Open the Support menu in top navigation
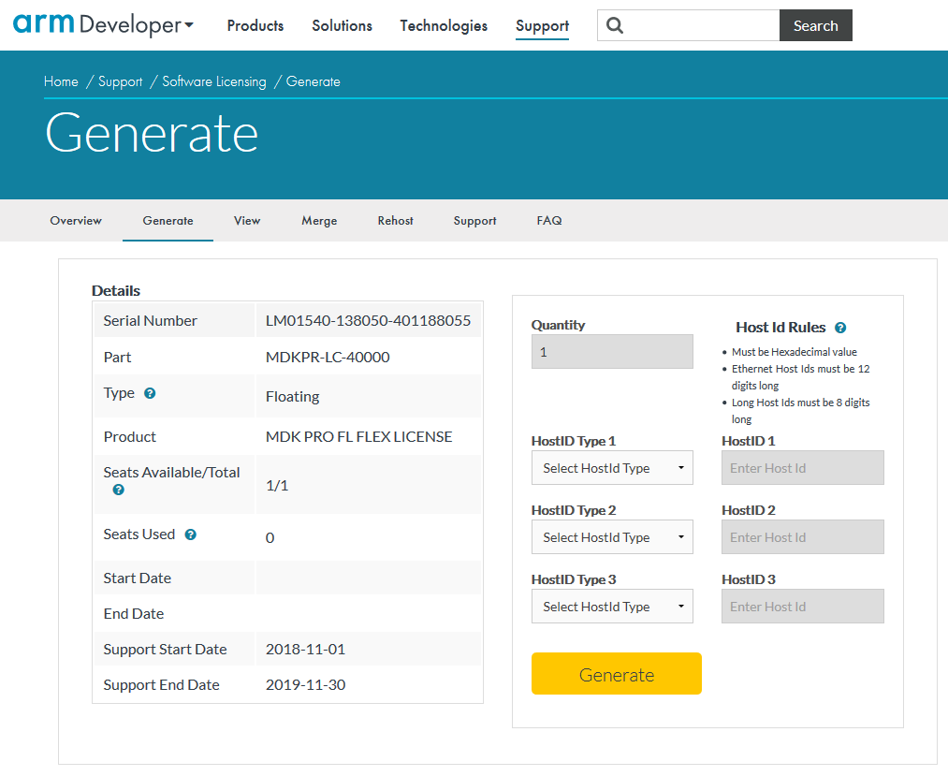 543,26
